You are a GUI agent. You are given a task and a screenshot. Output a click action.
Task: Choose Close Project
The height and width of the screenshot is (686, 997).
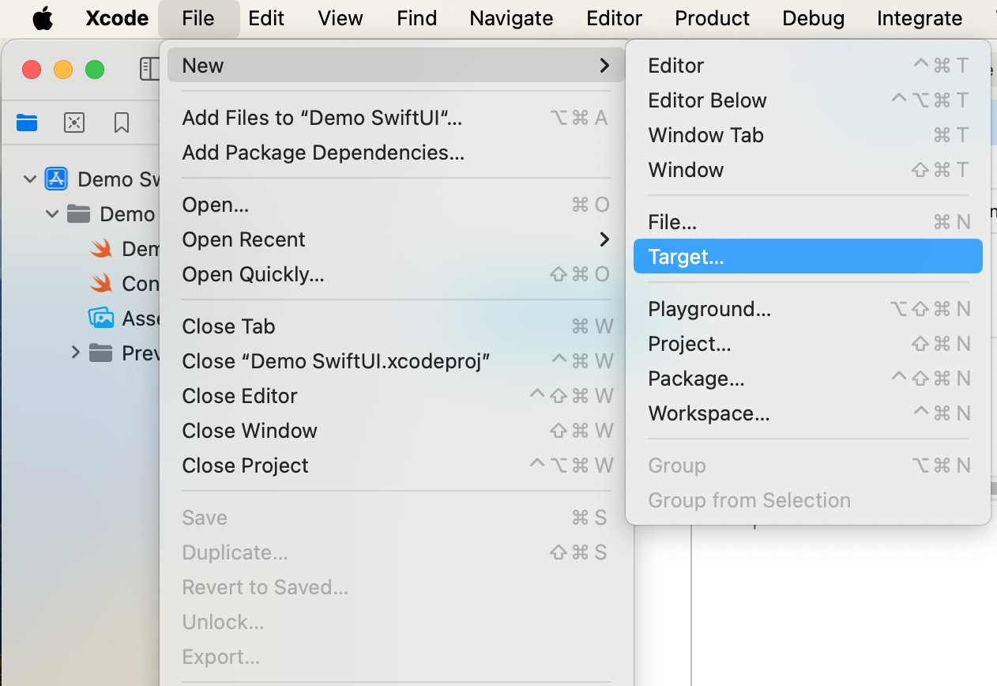(x=396, y=465)
